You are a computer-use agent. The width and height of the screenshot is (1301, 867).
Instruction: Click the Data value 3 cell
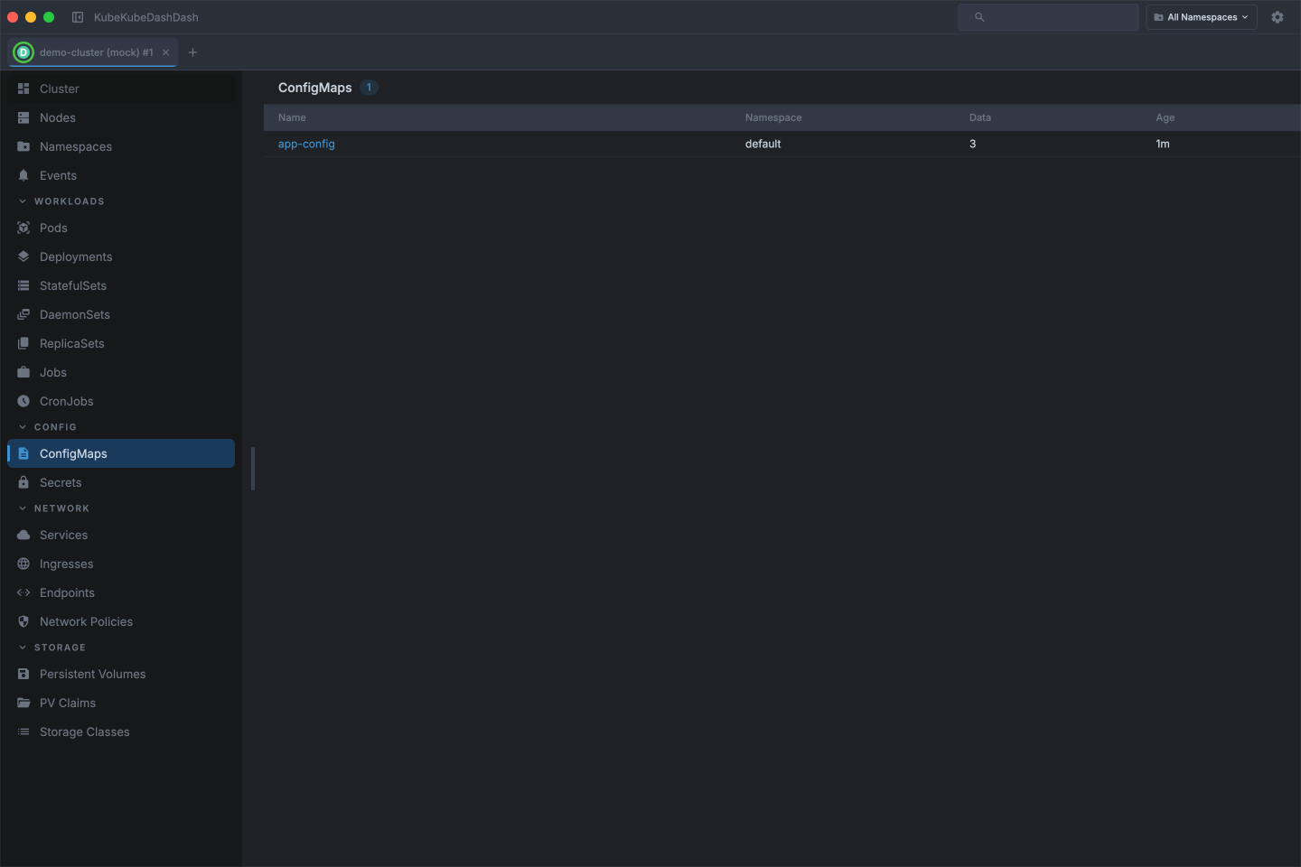tap(973, 144)
